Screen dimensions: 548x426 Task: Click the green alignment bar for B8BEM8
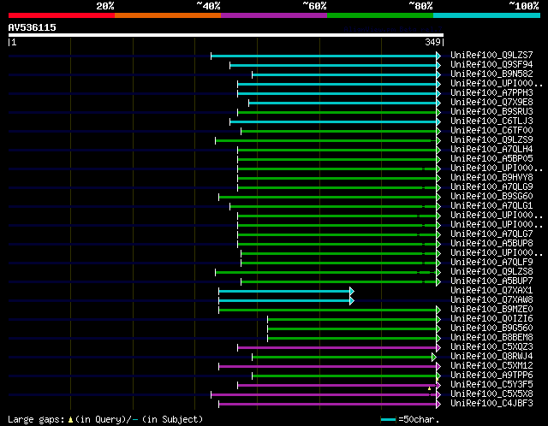point(354,339)
